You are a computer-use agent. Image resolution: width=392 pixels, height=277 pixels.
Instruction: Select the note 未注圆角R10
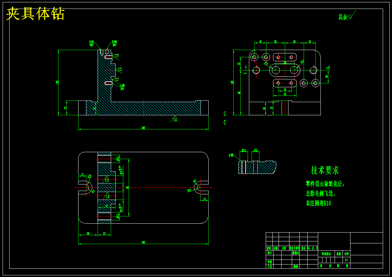tap(318, 203)
